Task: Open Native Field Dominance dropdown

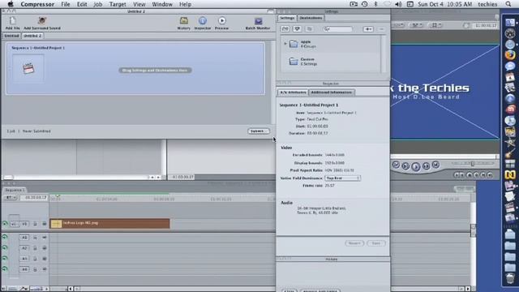Action: (x=342, y=178)
